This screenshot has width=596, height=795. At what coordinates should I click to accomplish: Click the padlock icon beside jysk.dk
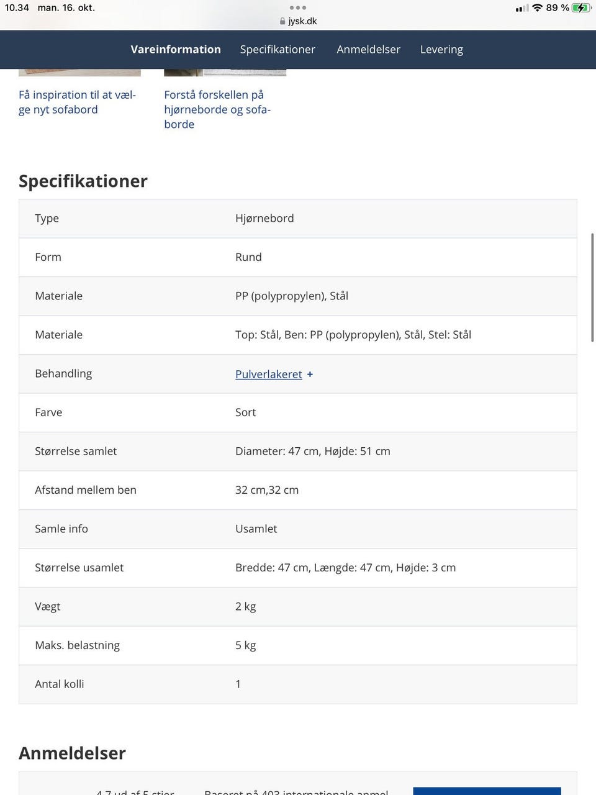pyautogui.click(x=282, y=21)
